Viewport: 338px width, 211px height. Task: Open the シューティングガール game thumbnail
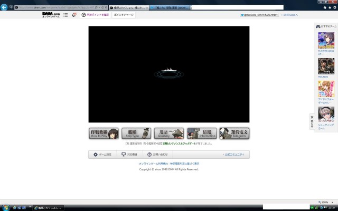[326, 114]
